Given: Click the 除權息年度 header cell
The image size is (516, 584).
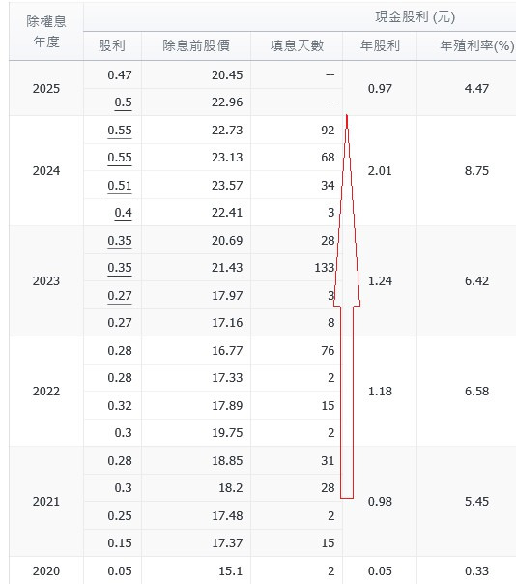Looking at the screenshot, I should point(46,32).
